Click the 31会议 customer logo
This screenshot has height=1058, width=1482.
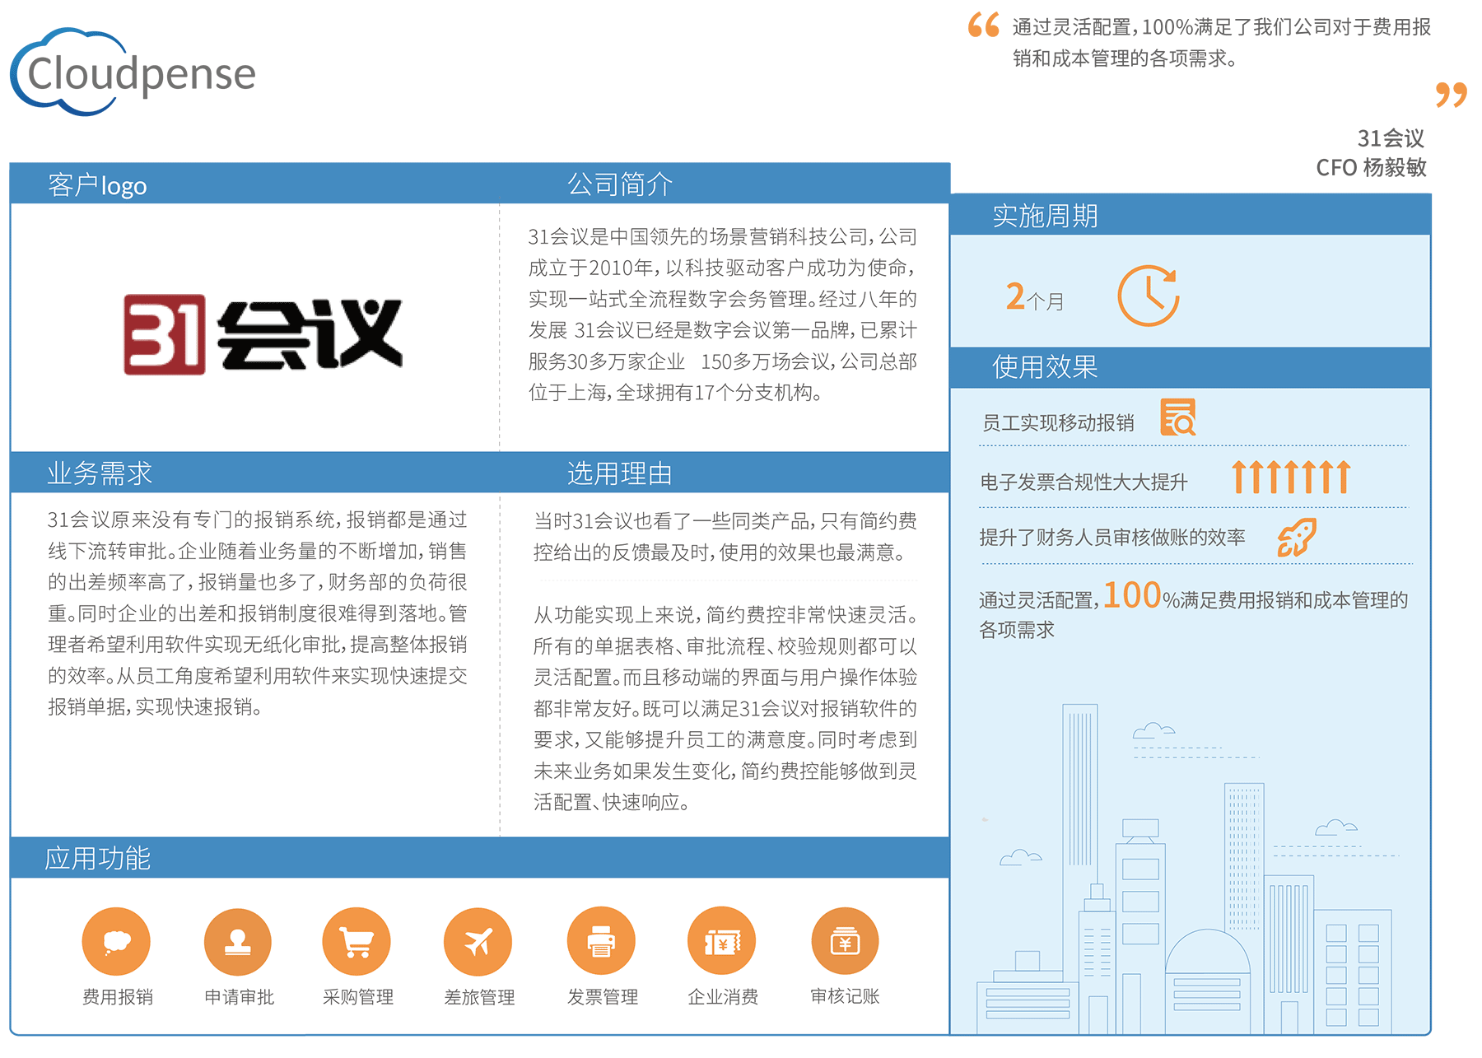pyautogui.click(x=263, y=334)
